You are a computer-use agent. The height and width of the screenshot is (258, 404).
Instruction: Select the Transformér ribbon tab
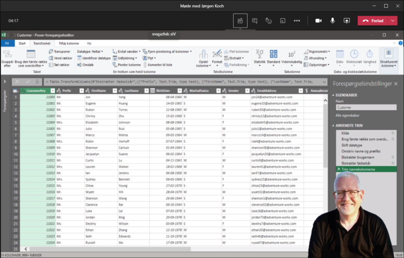[42, 43]
